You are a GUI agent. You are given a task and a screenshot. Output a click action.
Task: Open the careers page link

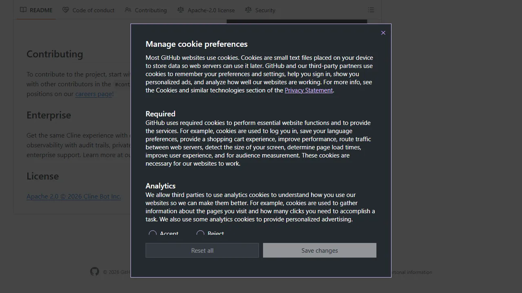93,94
